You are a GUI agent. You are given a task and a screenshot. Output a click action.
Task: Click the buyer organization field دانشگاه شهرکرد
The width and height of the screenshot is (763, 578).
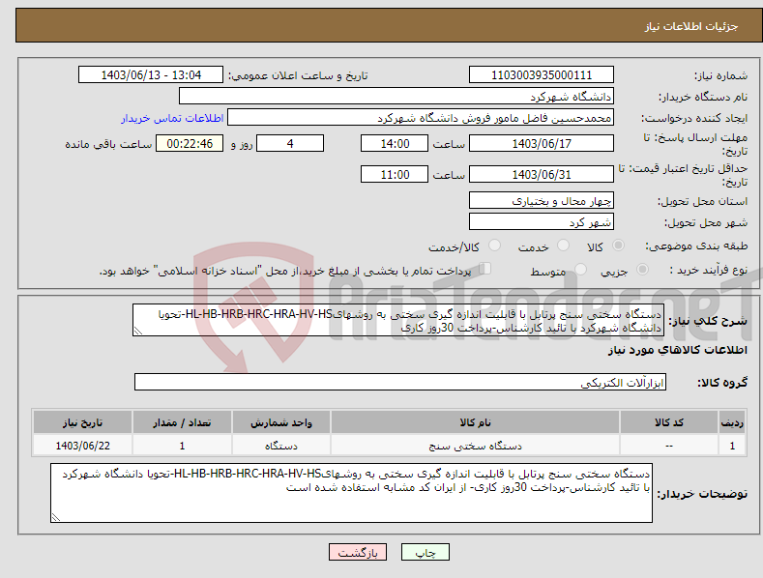click(x=396, y=96)
